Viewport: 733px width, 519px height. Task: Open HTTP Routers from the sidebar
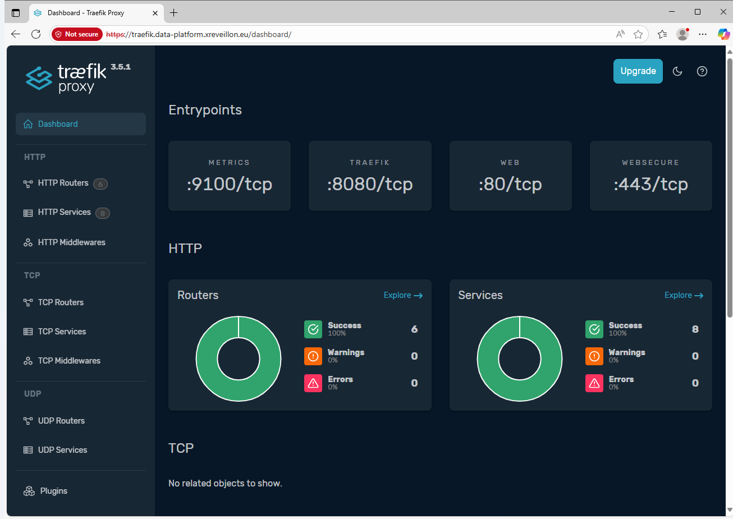click(63, 183)
